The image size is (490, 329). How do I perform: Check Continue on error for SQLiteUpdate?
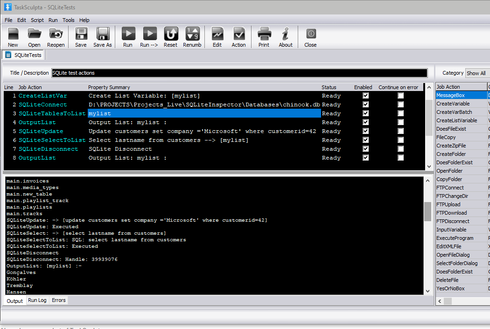(x=400, y=131)
